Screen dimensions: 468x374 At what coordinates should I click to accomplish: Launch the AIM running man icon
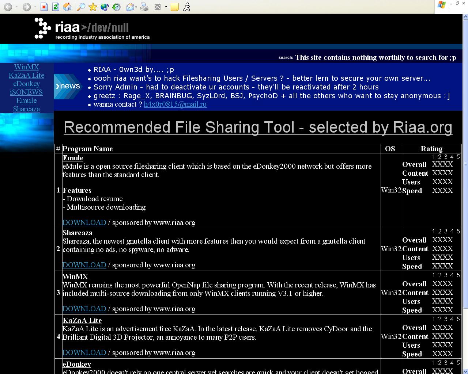[x=186, y=7]
